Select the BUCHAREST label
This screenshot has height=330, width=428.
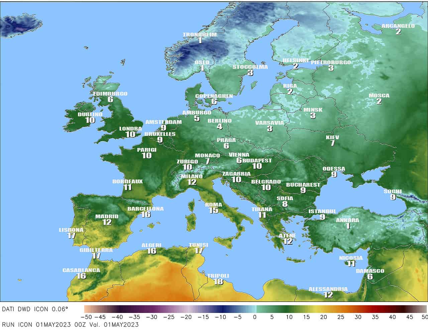[x=303, y=184]
